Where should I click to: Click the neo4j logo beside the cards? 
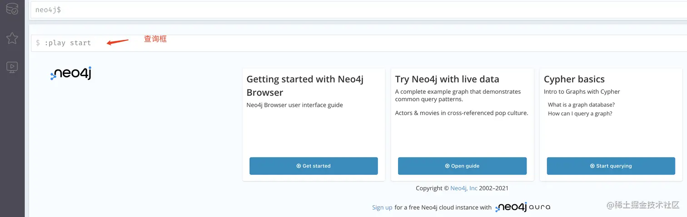pos(71,73)
